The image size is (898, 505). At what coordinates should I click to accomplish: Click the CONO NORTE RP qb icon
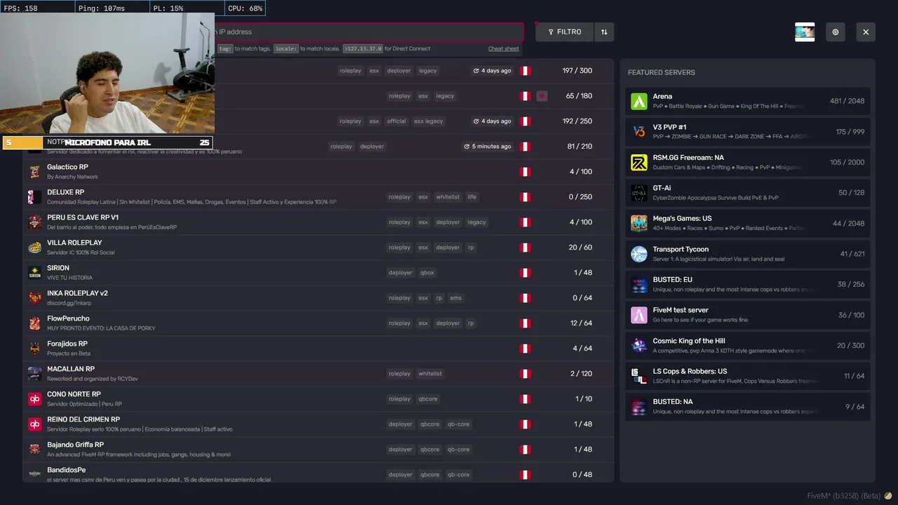(35, 399)
